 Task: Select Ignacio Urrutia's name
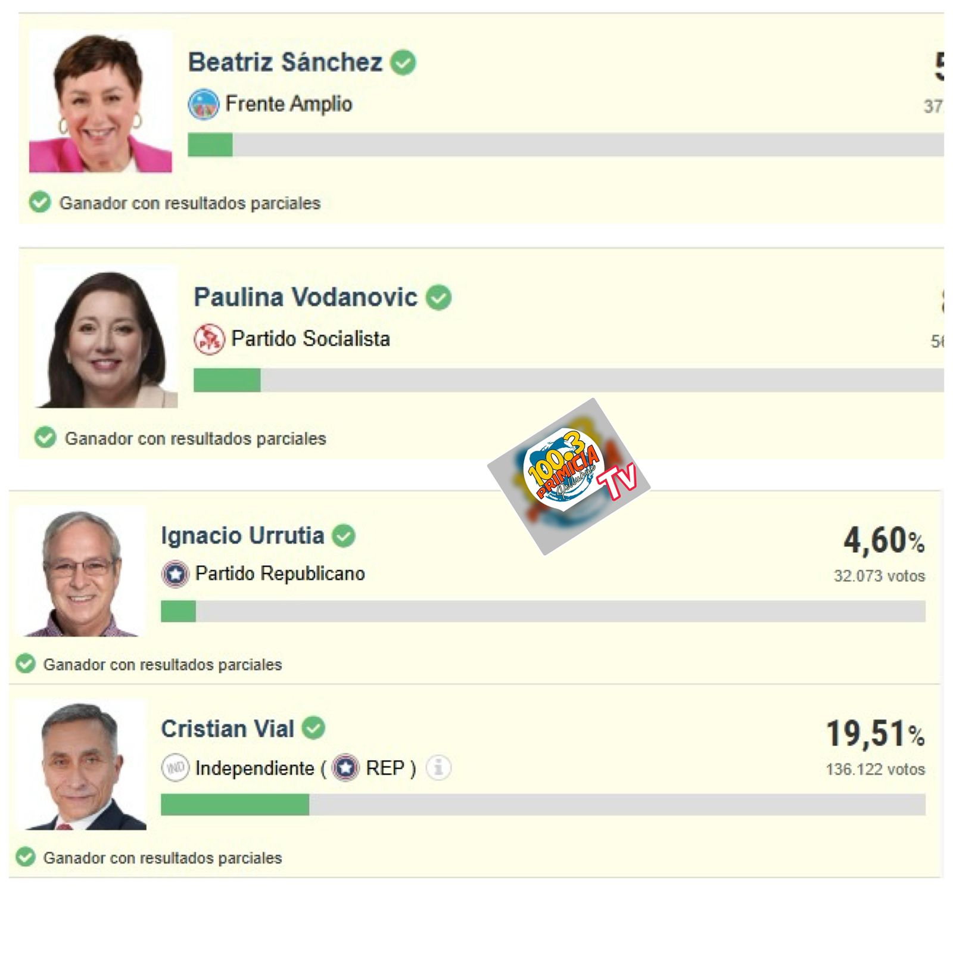tap(242, 535)
